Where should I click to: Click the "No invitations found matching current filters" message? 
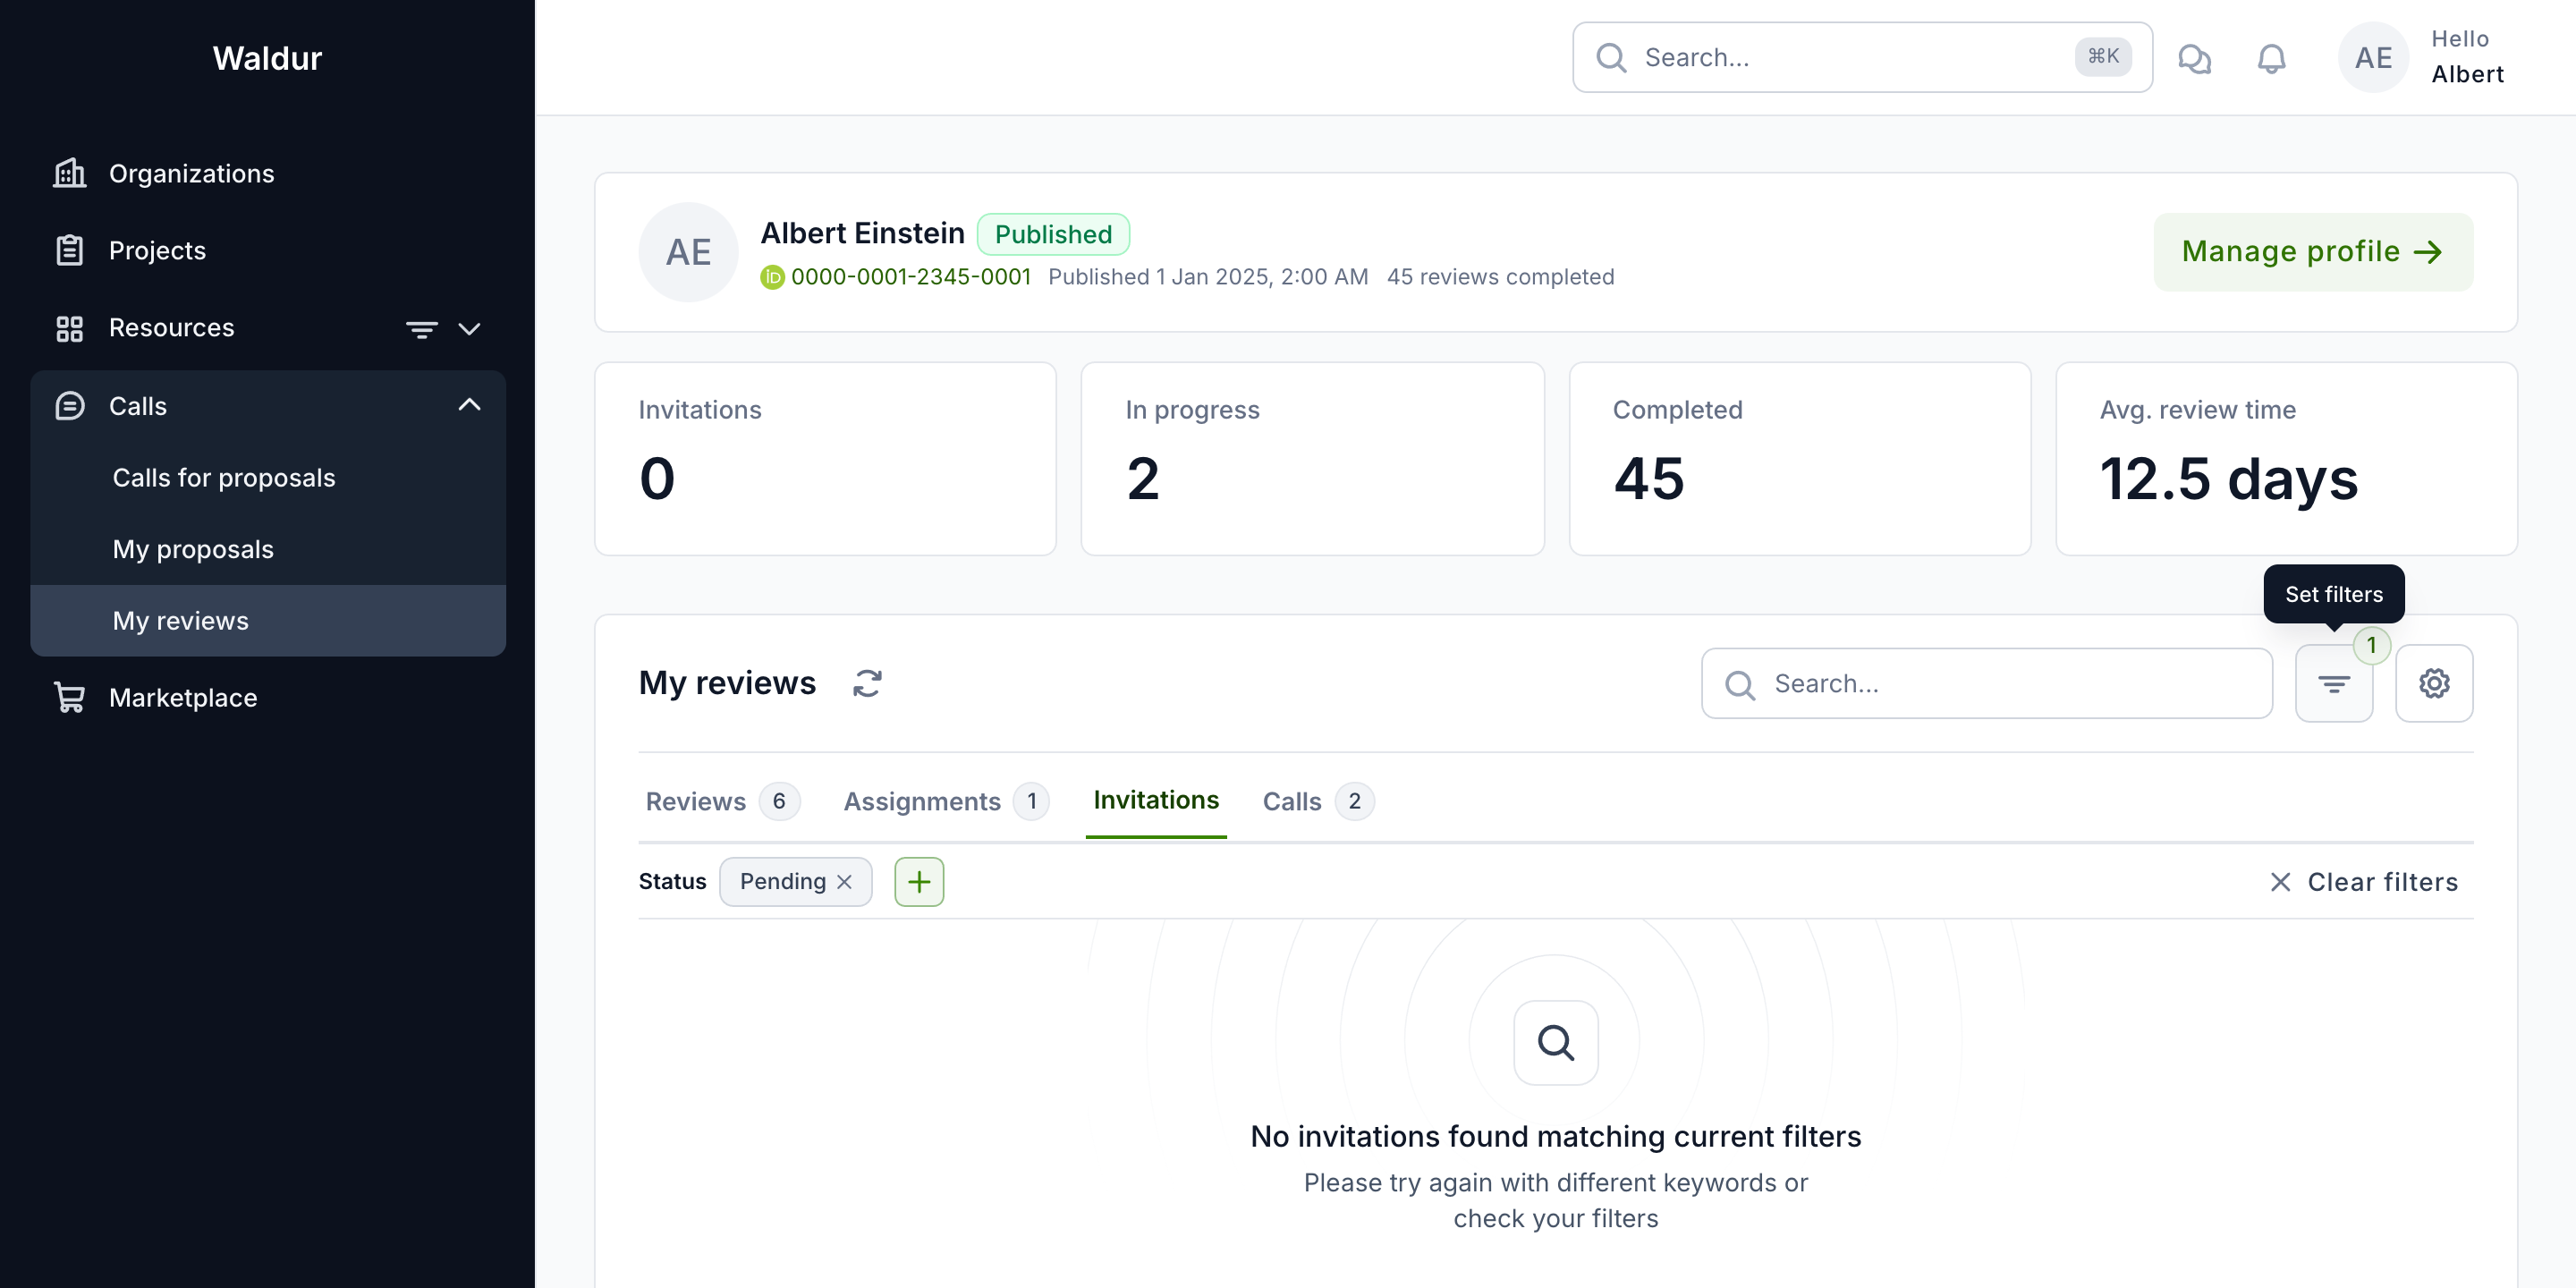pos(1555,1136)
